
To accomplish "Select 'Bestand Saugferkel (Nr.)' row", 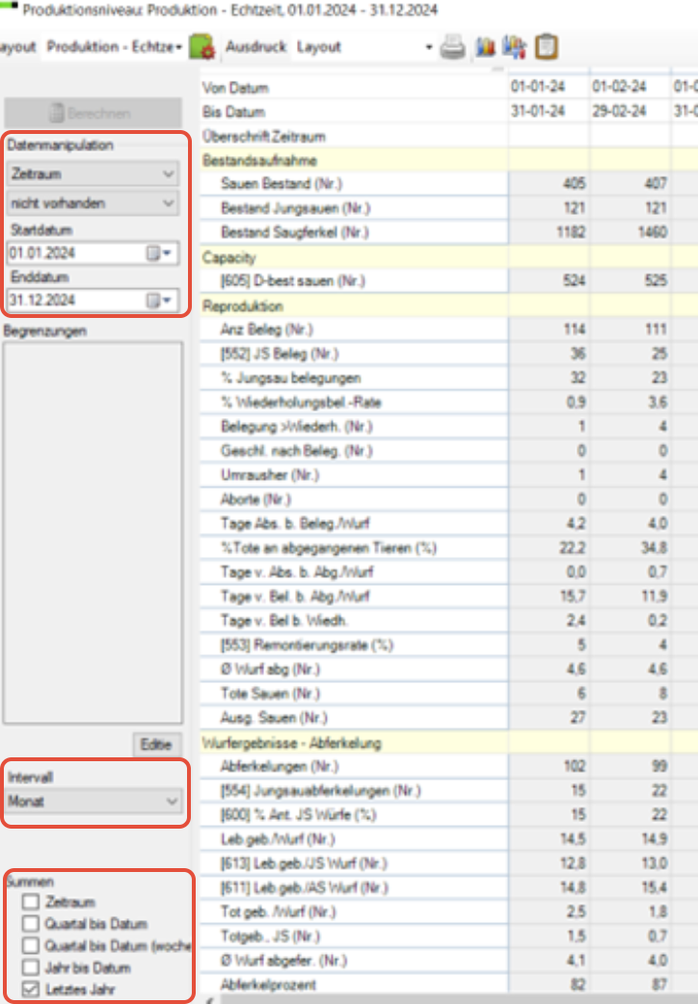I will pyautogui.click(x=354, y=232).
